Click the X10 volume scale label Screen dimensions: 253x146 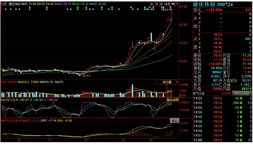182,95
